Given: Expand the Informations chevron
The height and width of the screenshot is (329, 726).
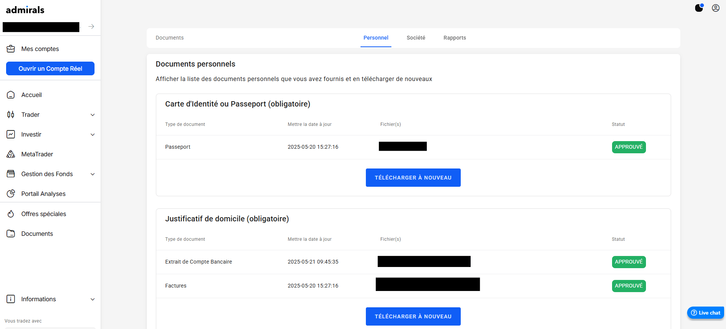Looking at the screenshot, I should coord(93,299).
